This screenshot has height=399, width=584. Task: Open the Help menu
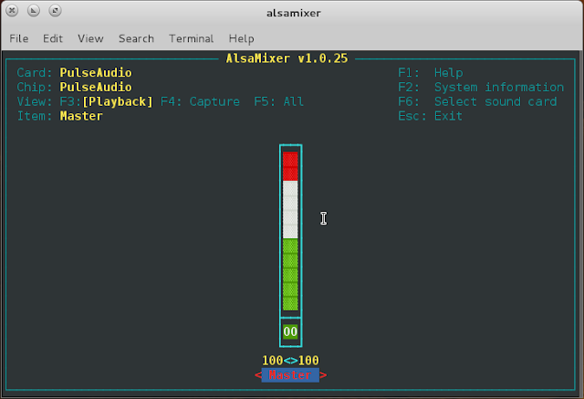241,38
